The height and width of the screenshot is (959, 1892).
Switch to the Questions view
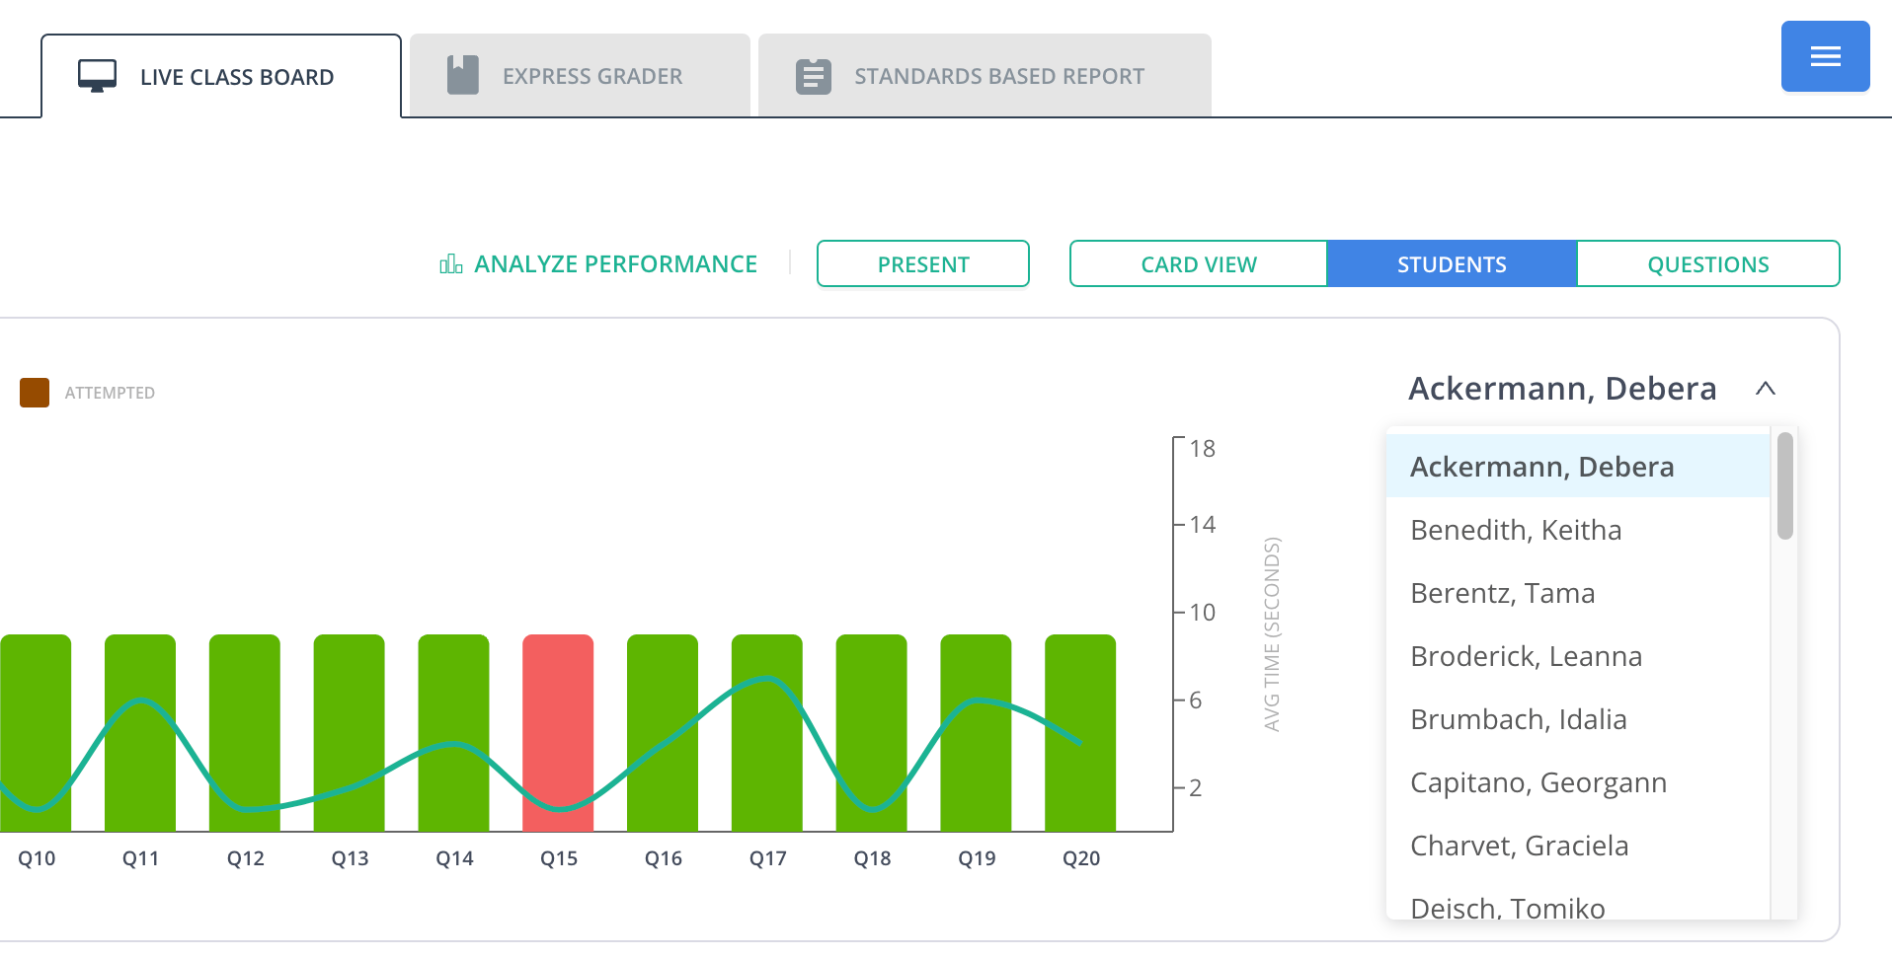[1708, 263]
